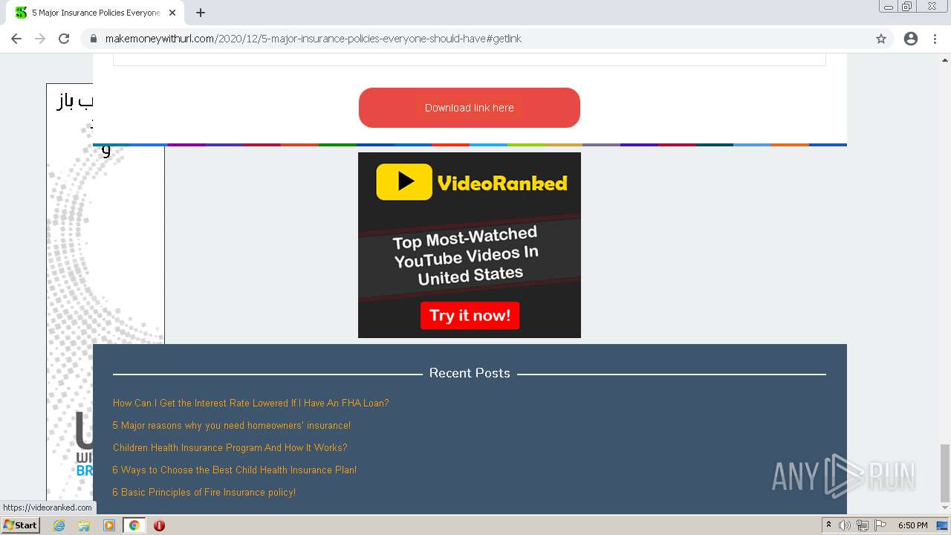Open '5 Major reasons why you need homeowners' insurance!'
The height and width of the screenshot is (535, 951).
coord(232,425)
